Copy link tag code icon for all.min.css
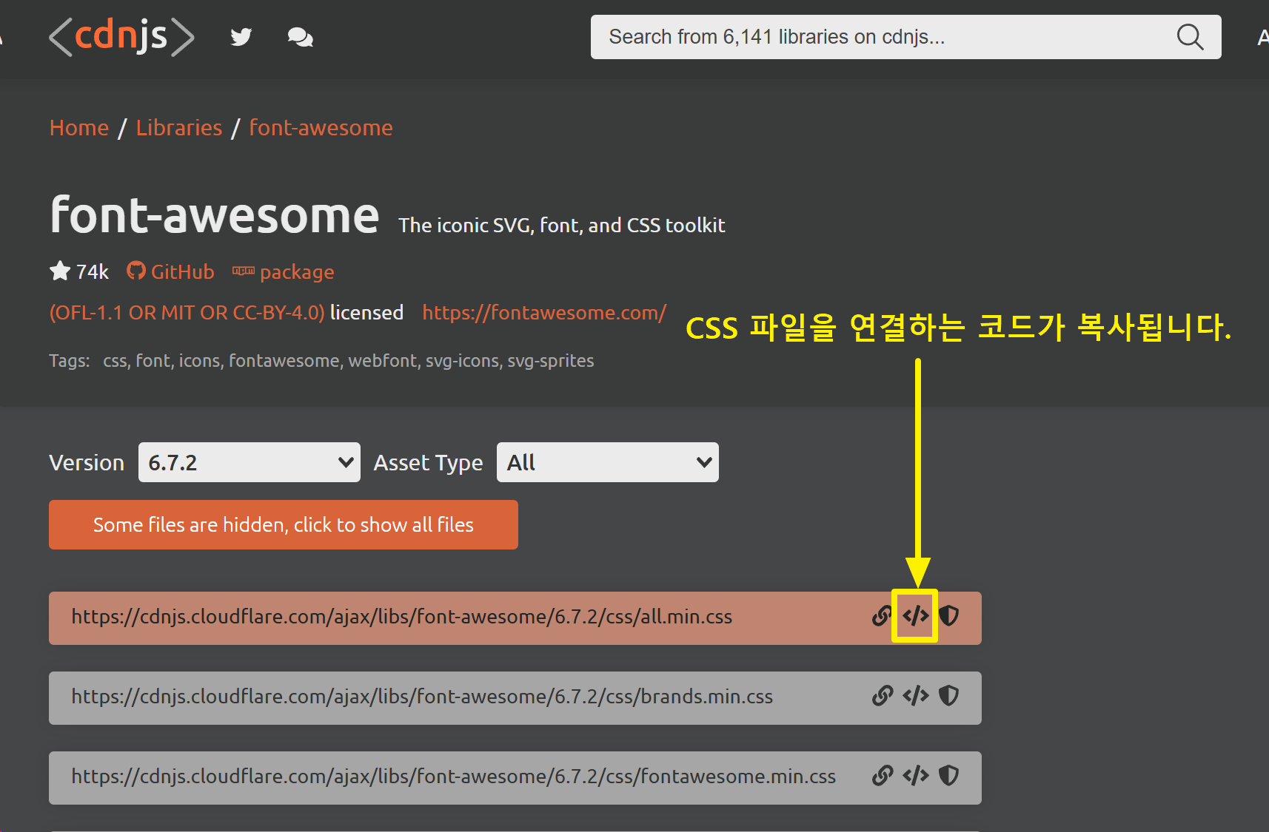The width and height of the screenshot is (1269, 832). point(915,615)
